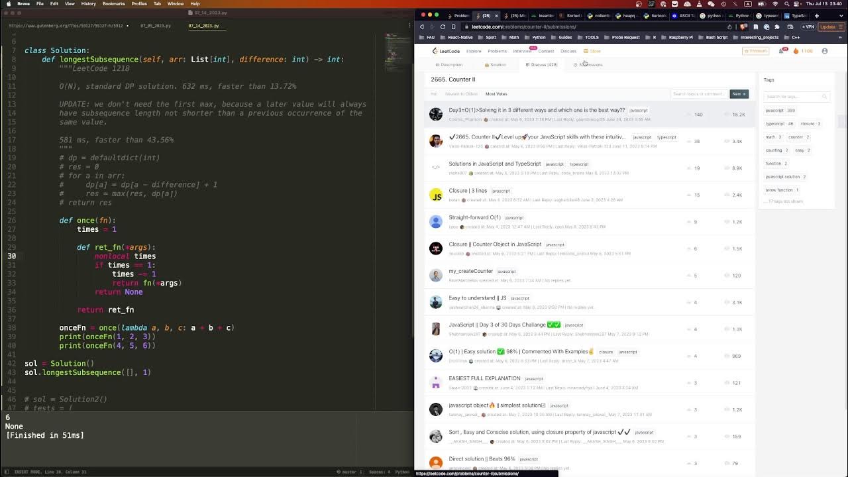Open 'Closure | 3 lines' discussion post
The image size is (848, 477).
[x=468, y=191]
